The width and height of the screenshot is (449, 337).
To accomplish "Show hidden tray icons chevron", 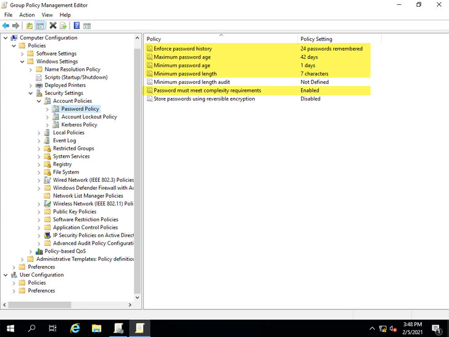I will [372, 328].
